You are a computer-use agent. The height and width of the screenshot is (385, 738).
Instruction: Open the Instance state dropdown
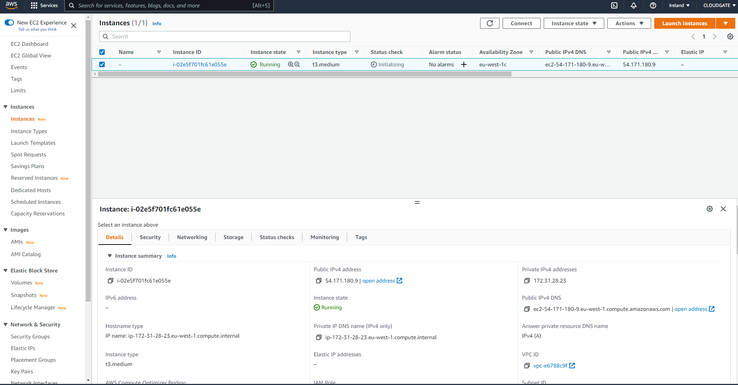574,23
